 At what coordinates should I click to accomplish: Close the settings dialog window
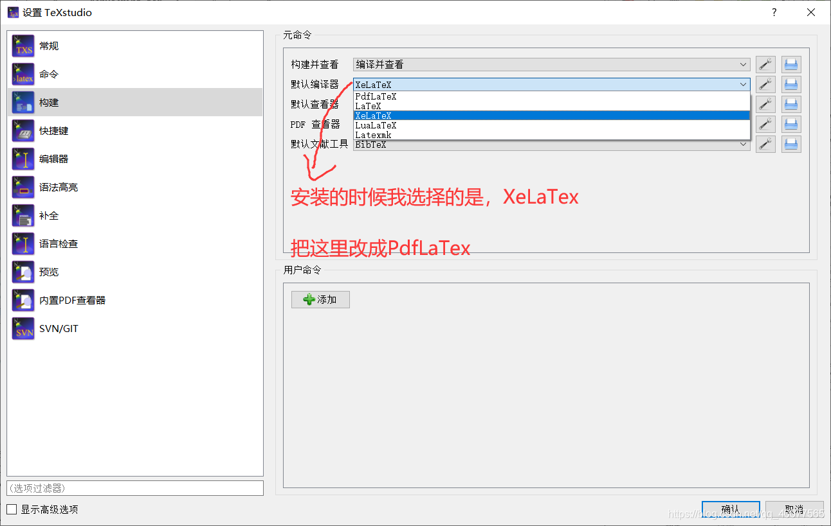coord(812,12)
